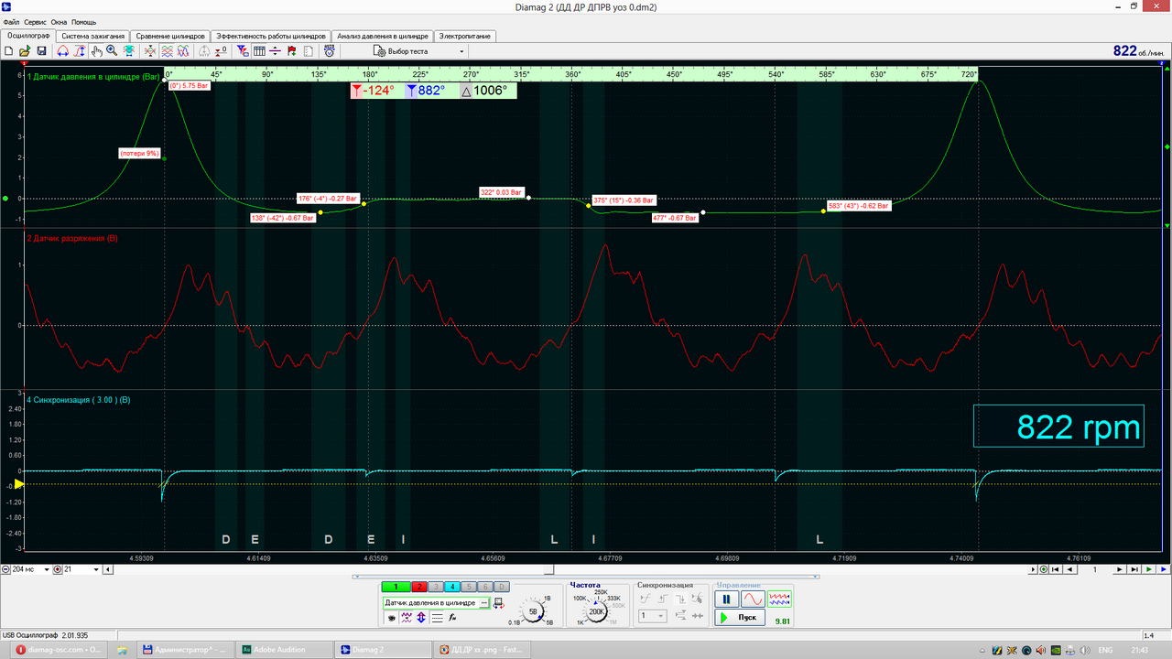Click the red flag bookmark icon
Screen dimensions: 1172x659
[x=291, y=51]
